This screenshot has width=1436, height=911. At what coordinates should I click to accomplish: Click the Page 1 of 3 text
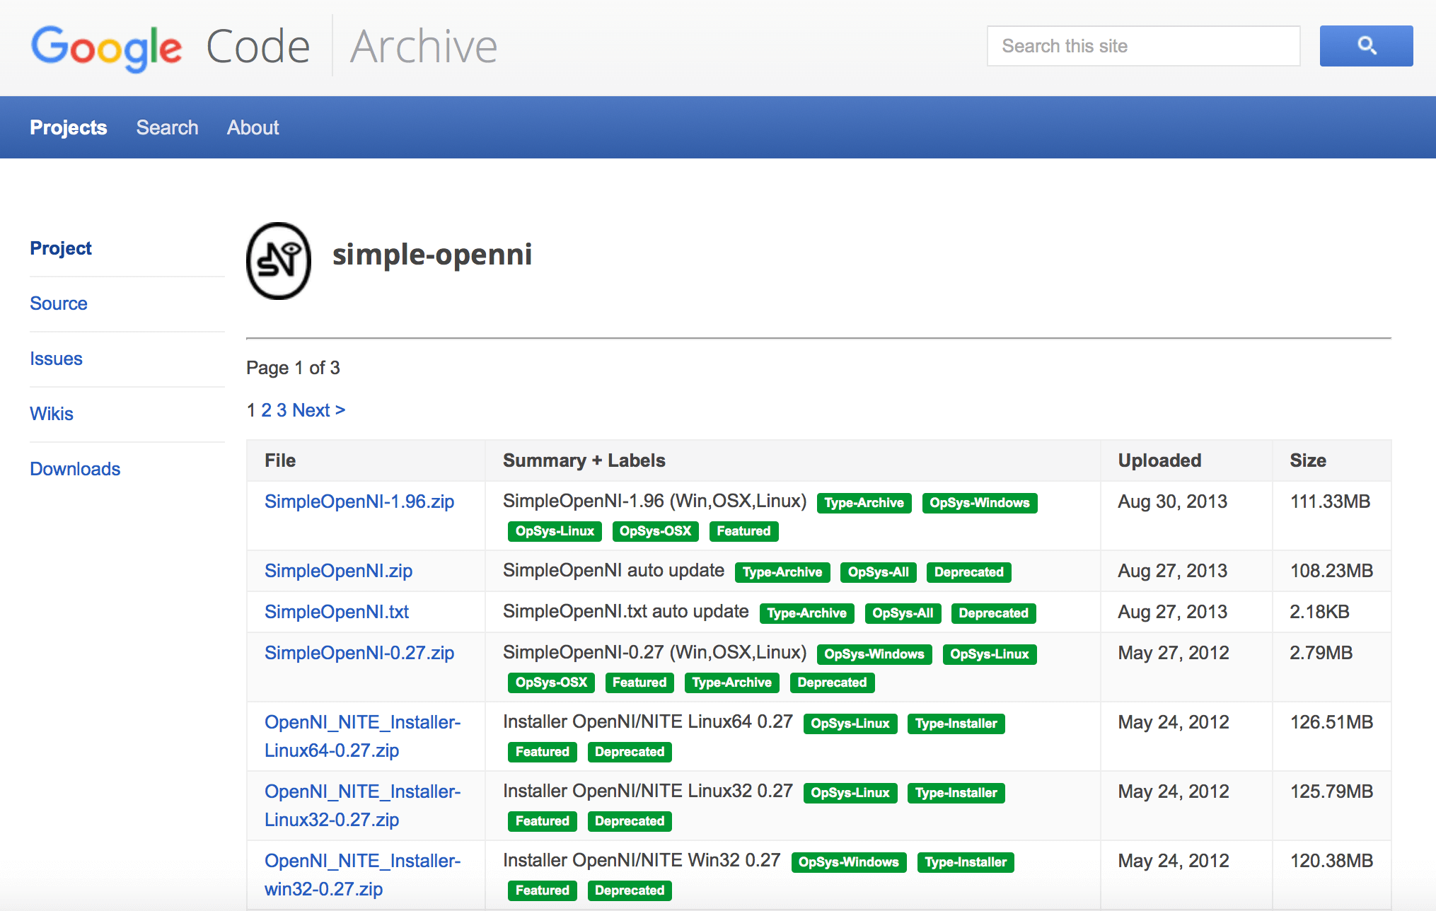point(293,368)
